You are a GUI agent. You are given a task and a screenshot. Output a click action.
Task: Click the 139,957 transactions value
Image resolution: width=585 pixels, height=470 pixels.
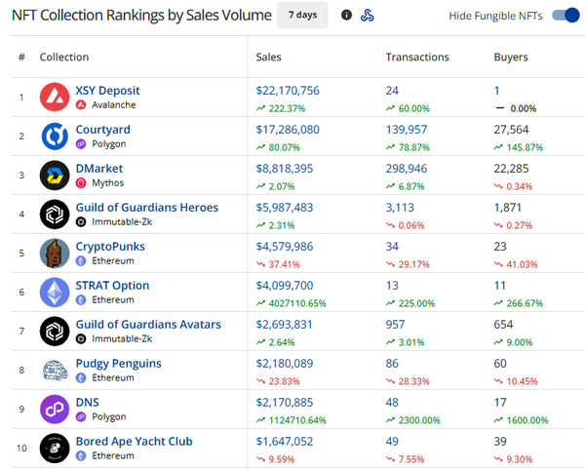407,130
